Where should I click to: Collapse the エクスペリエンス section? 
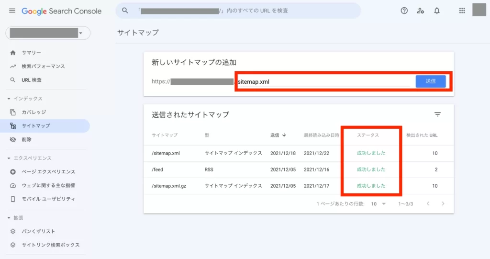[x=9, y=158]
